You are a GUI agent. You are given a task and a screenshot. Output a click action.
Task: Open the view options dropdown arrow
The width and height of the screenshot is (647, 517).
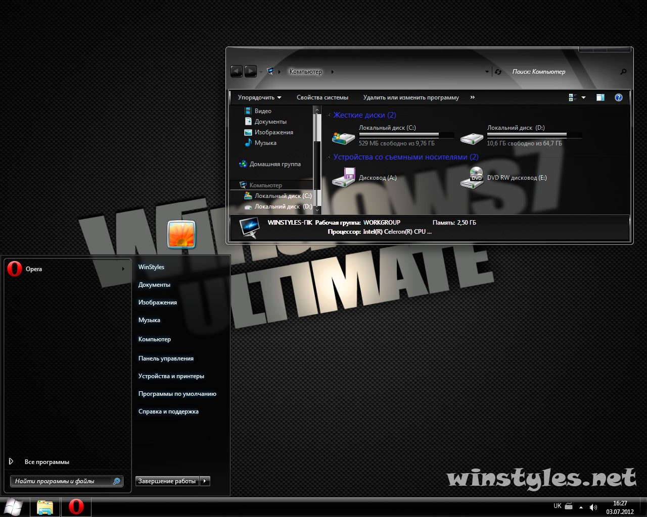click(583, 97)
